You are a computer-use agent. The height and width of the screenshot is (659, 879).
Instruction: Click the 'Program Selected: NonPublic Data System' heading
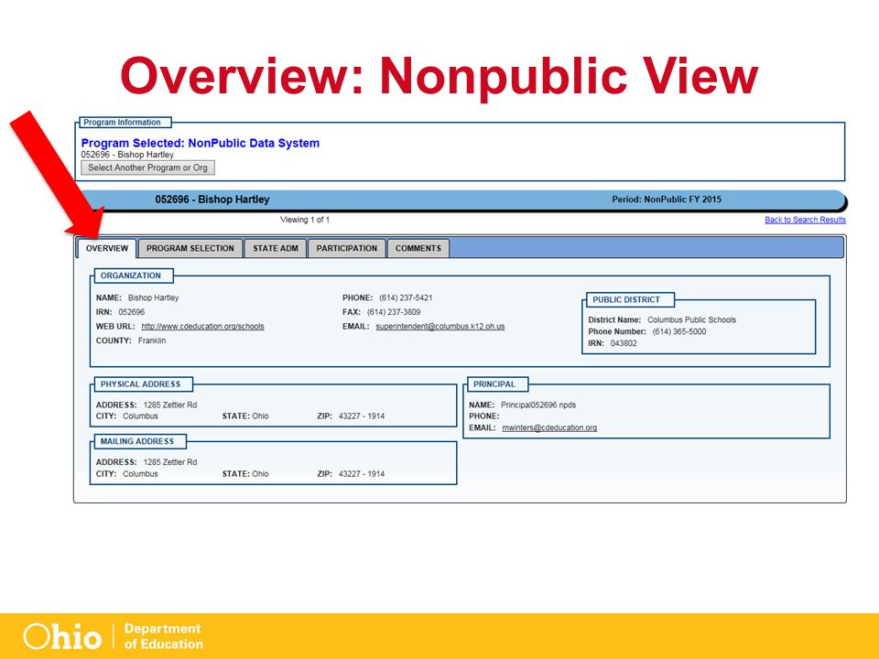tap(201, 143)
